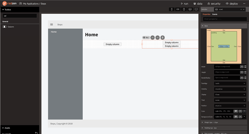Click the deploy button
The image size is (249, 134).
232,4
